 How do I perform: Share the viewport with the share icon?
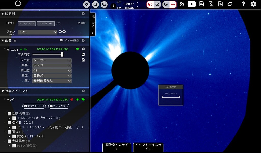tap(230, 4)
